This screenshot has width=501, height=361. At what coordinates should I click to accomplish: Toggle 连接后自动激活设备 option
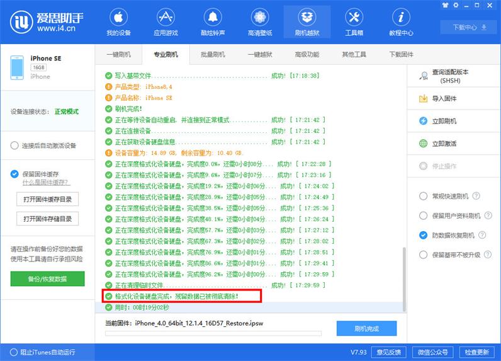click(14, 146)
